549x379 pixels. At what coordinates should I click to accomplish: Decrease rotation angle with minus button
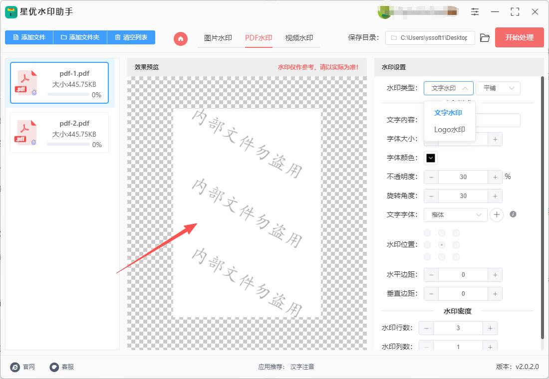431,196
